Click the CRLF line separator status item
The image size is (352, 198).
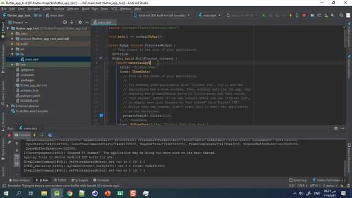302,186
